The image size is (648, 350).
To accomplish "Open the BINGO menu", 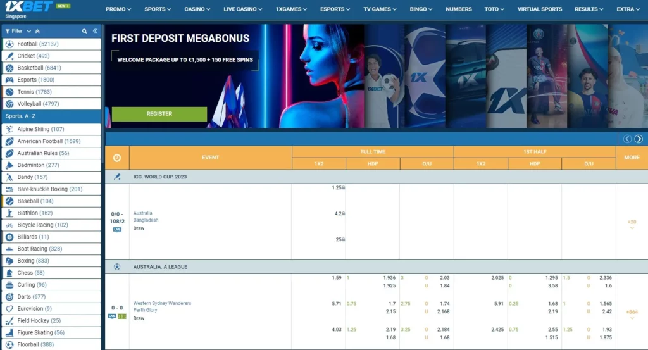I will point(421,9).
